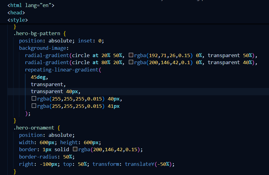
Task: Click second radial-gradient at 80% 20%
Action: tap(47, 62)
